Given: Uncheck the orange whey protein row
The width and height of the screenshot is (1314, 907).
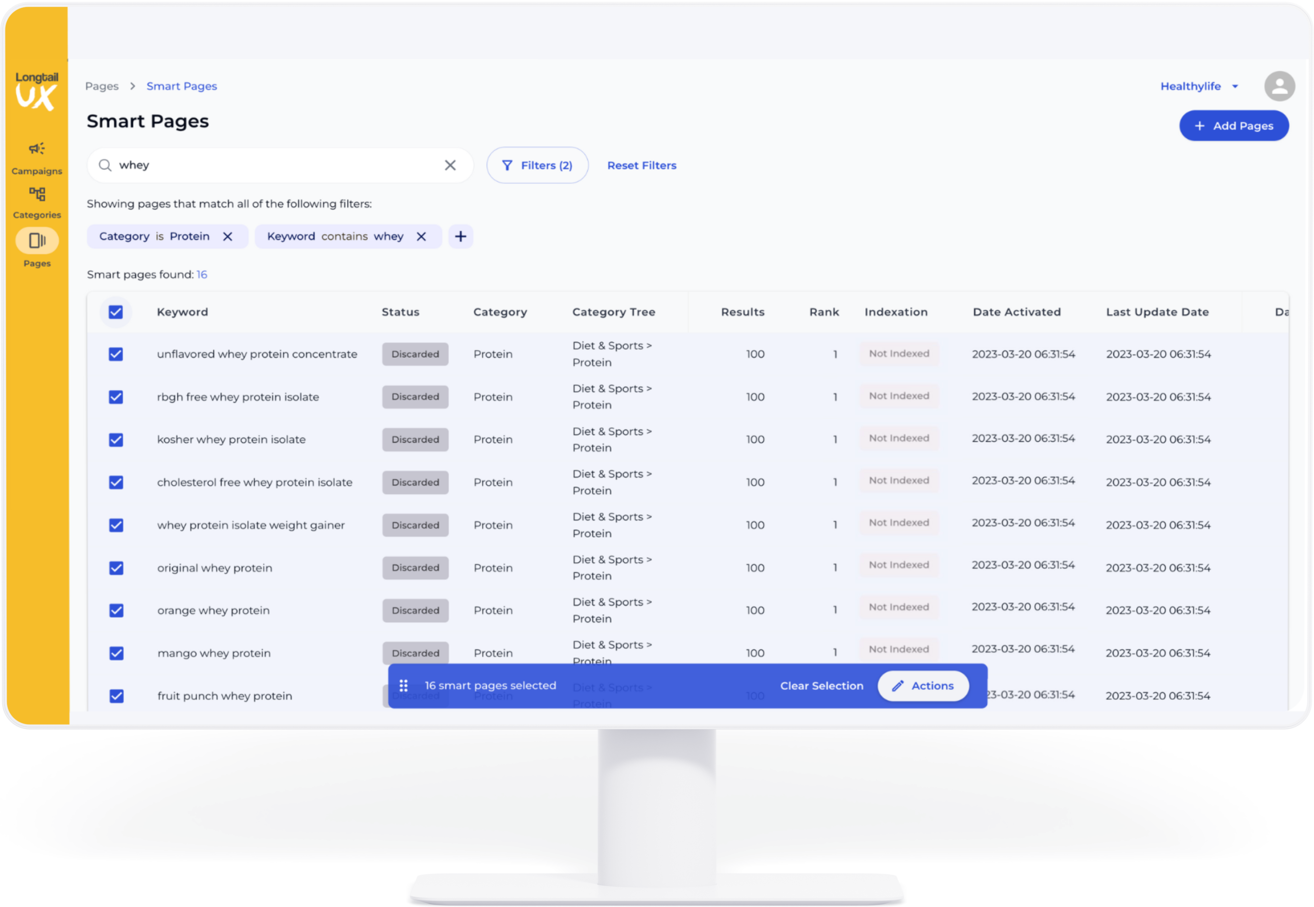Looking at the screenshot, I should (x=116, y=610).
